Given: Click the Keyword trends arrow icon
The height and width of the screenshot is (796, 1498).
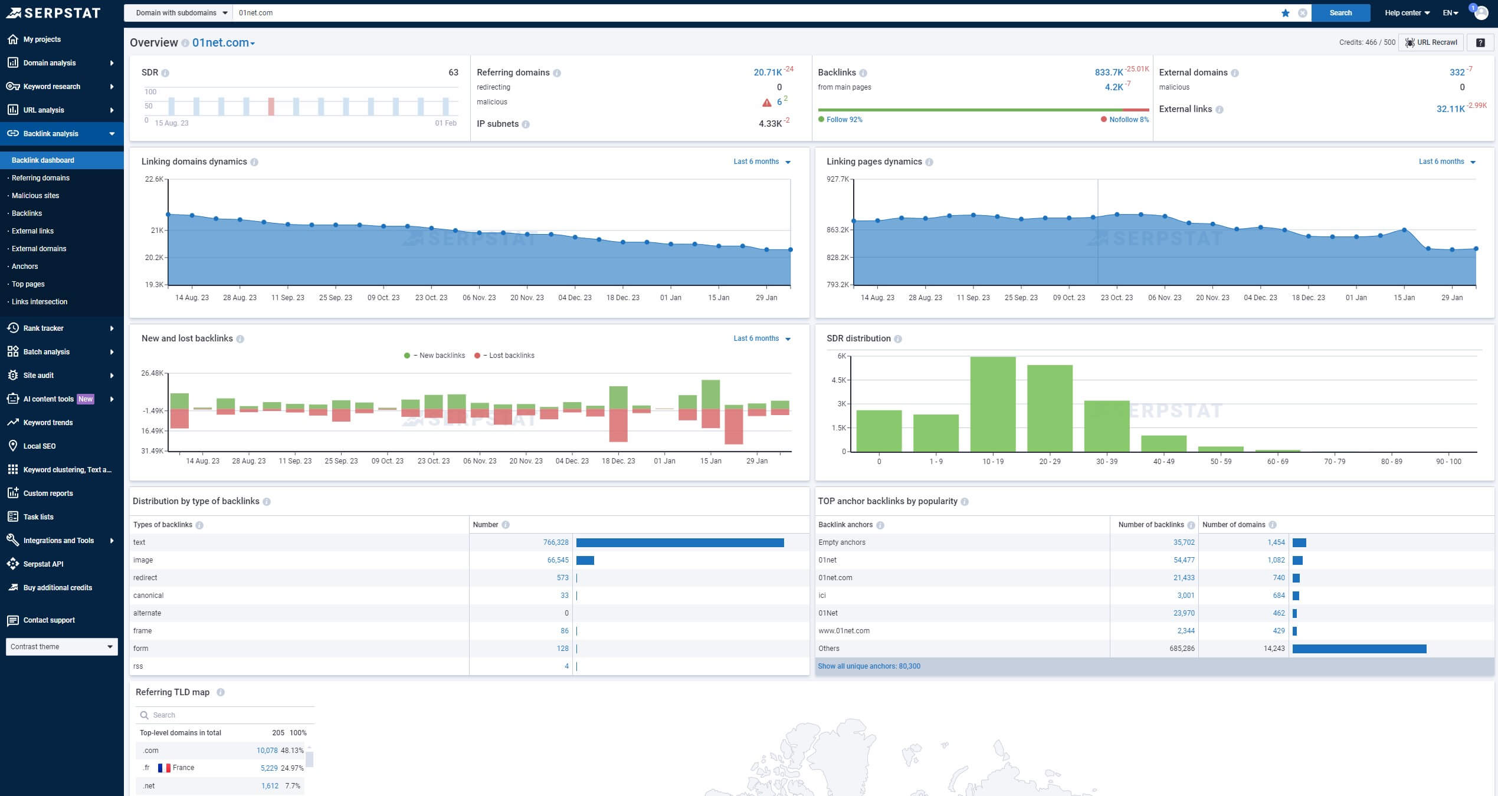Looking at the screenshot, I should 12,422.
